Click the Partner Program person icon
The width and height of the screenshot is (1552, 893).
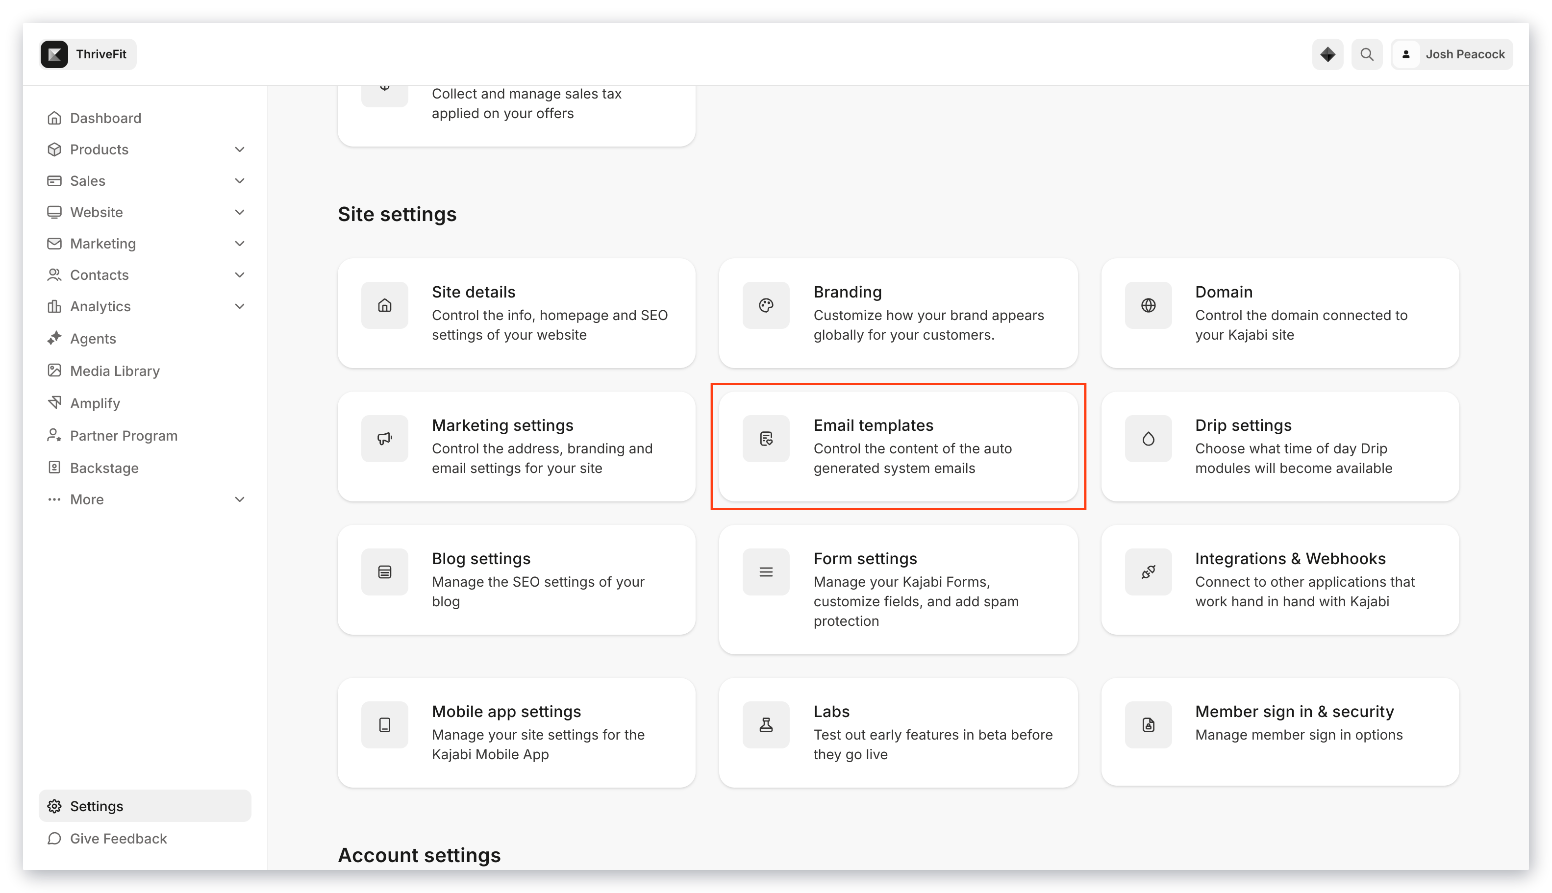pyautogui.click(x=54, y=435)
